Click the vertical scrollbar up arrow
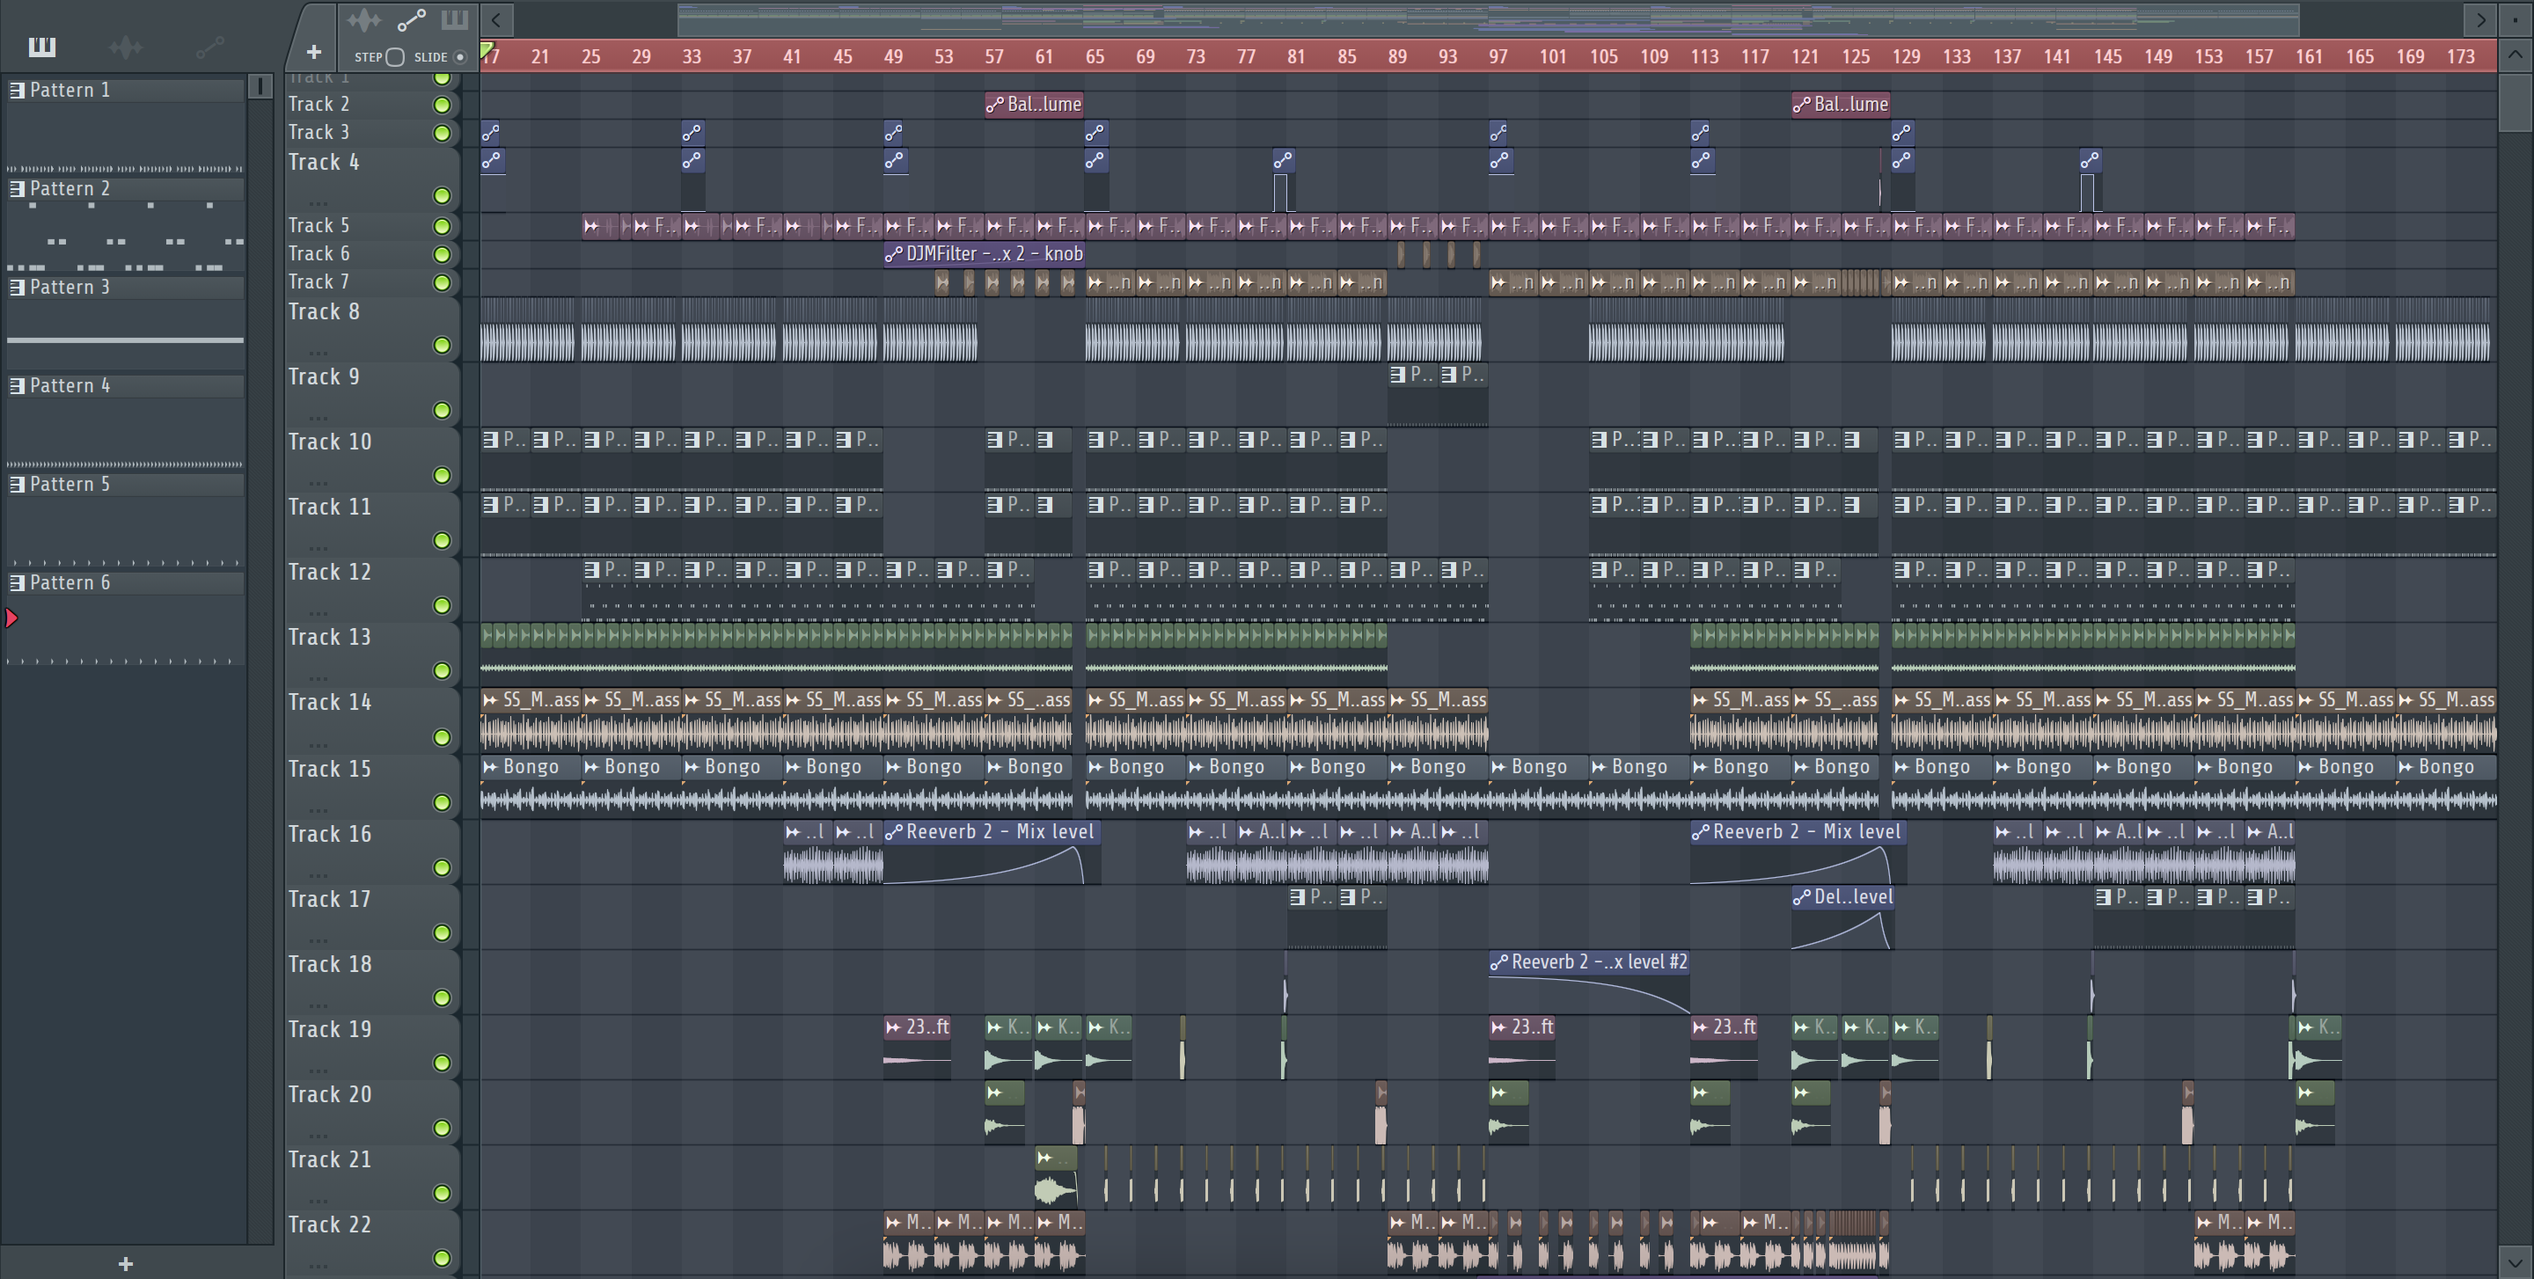Viewport: 2534px width, 1279px height. tap(2516, 55)
